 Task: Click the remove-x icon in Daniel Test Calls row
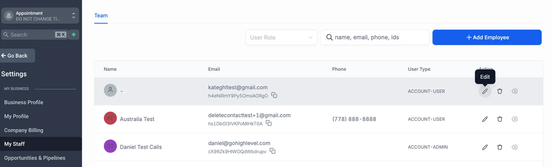click(x=514, y=147)
